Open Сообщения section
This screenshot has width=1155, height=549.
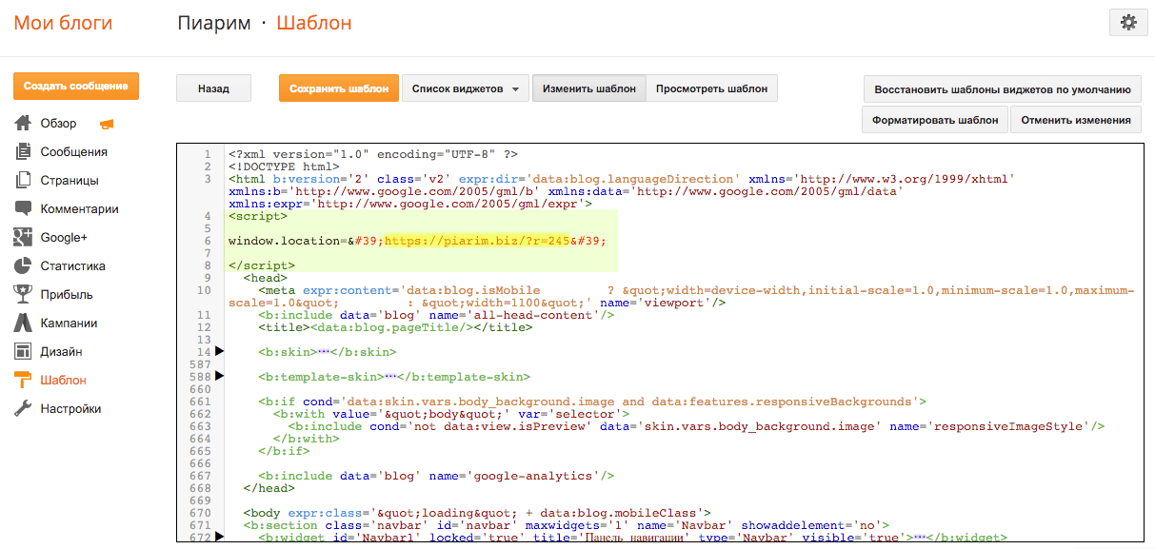pos(73,152)
